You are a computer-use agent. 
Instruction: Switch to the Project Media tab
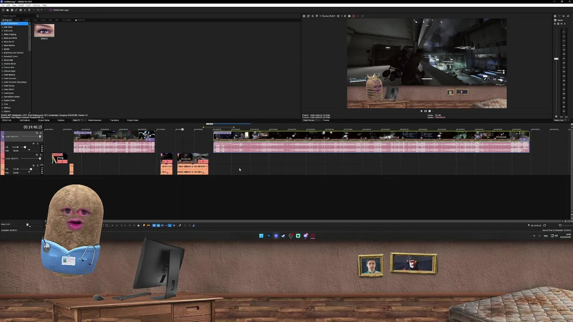[44, 120]
